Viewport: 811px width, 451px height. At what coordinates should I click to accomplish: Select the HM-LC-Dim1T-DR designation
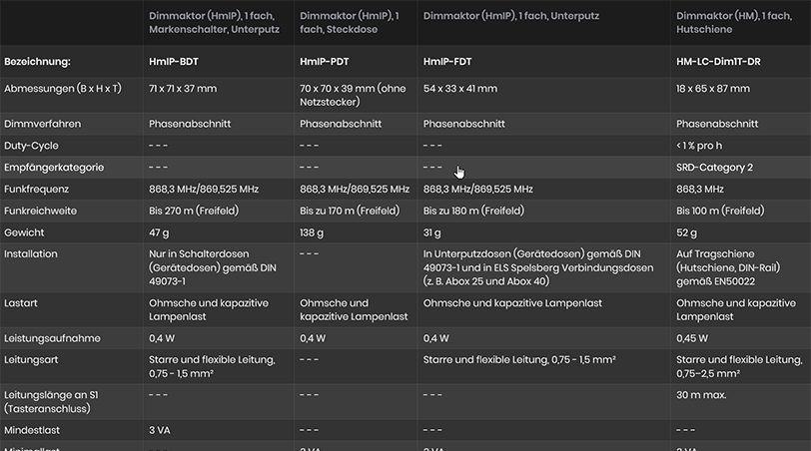[x=718, y=62]
